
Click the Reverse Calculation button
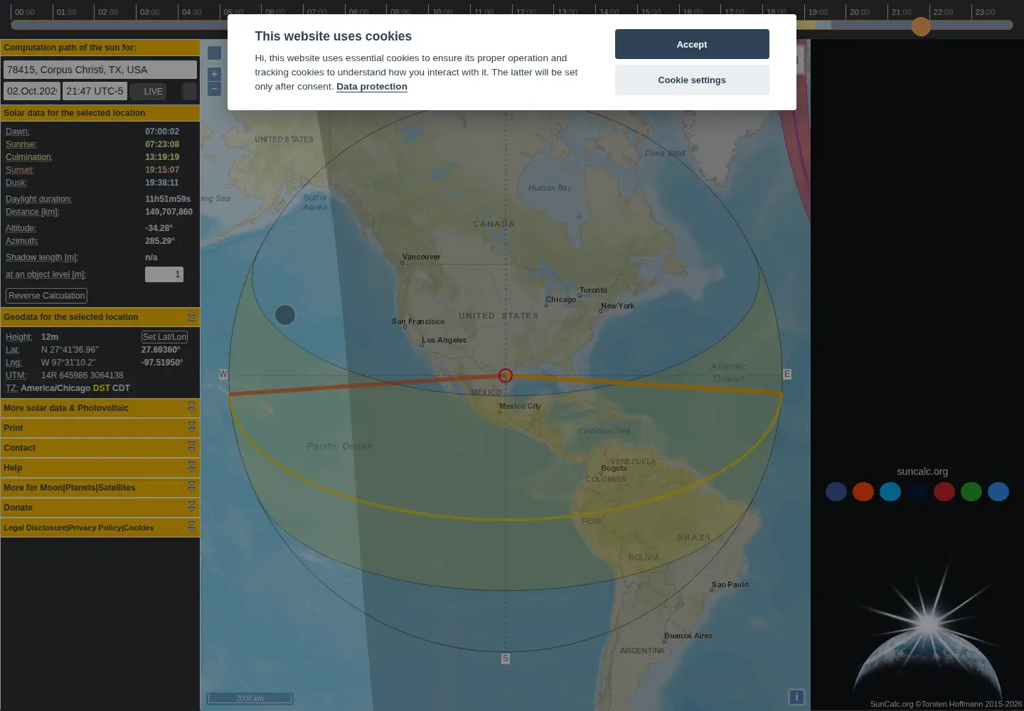(x=47, y=296)
